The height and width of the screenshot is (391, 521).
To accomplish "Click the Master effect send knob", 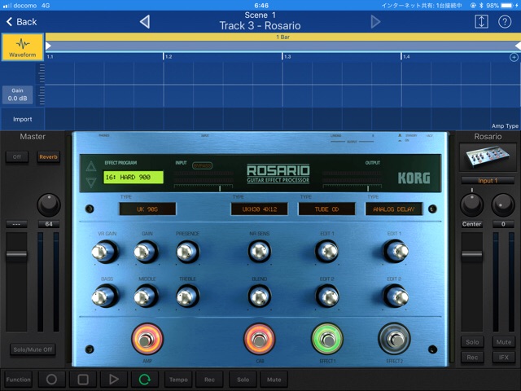I will pyautogui.click(x=49, y=205).
